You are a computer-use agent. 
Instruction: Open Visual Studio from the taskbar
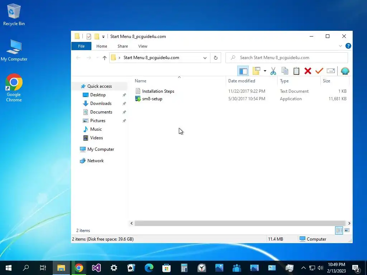point(96,268)
